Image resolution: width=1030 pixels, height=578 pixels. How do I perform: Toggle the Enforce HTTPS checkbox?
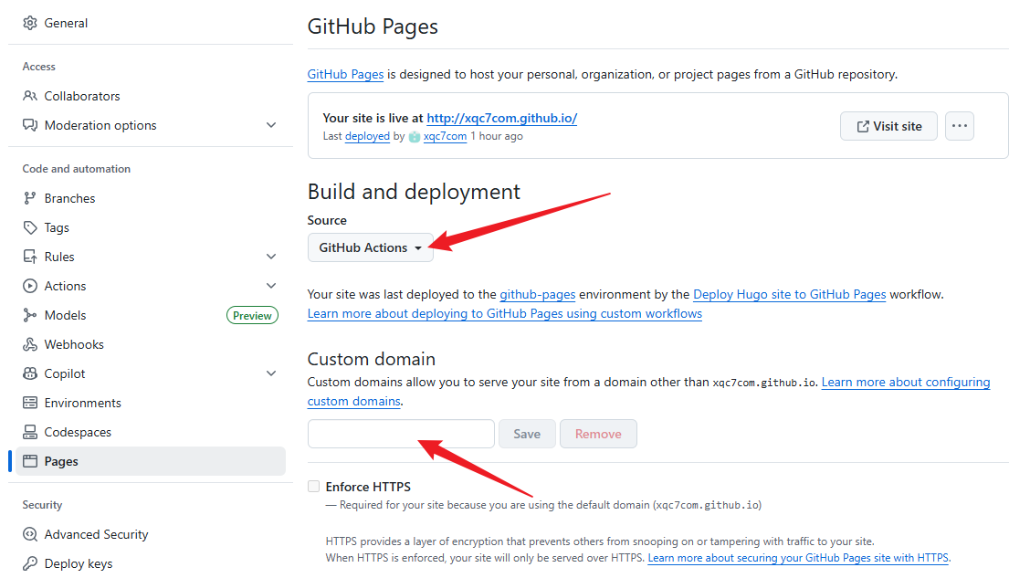[314, 487]
